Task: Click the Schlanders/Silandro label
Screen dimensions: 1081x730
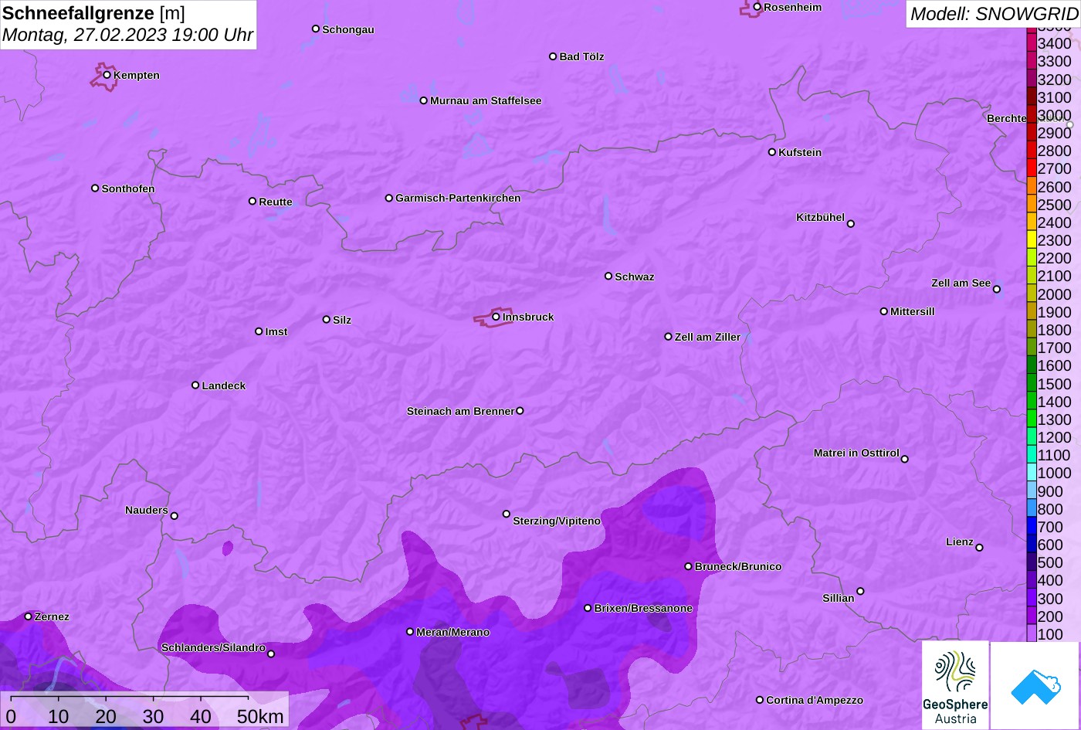Action: tap(213, 648)
